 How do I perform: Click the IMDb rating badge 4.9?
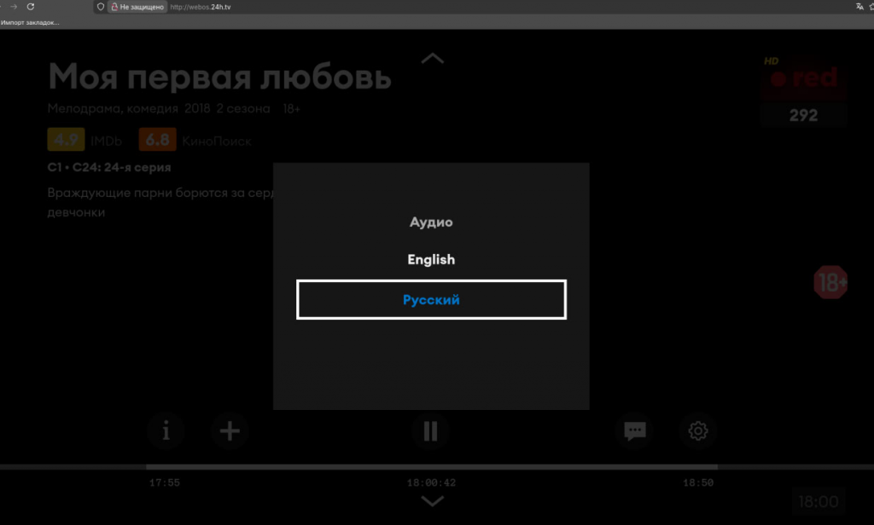coord(66,140)
